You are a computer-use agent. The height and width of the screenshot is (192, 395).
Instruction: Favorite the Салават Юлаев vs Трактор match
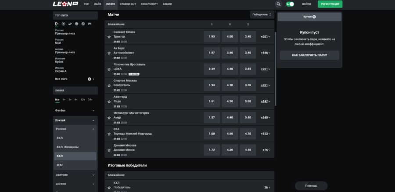(x=109, y=37)
